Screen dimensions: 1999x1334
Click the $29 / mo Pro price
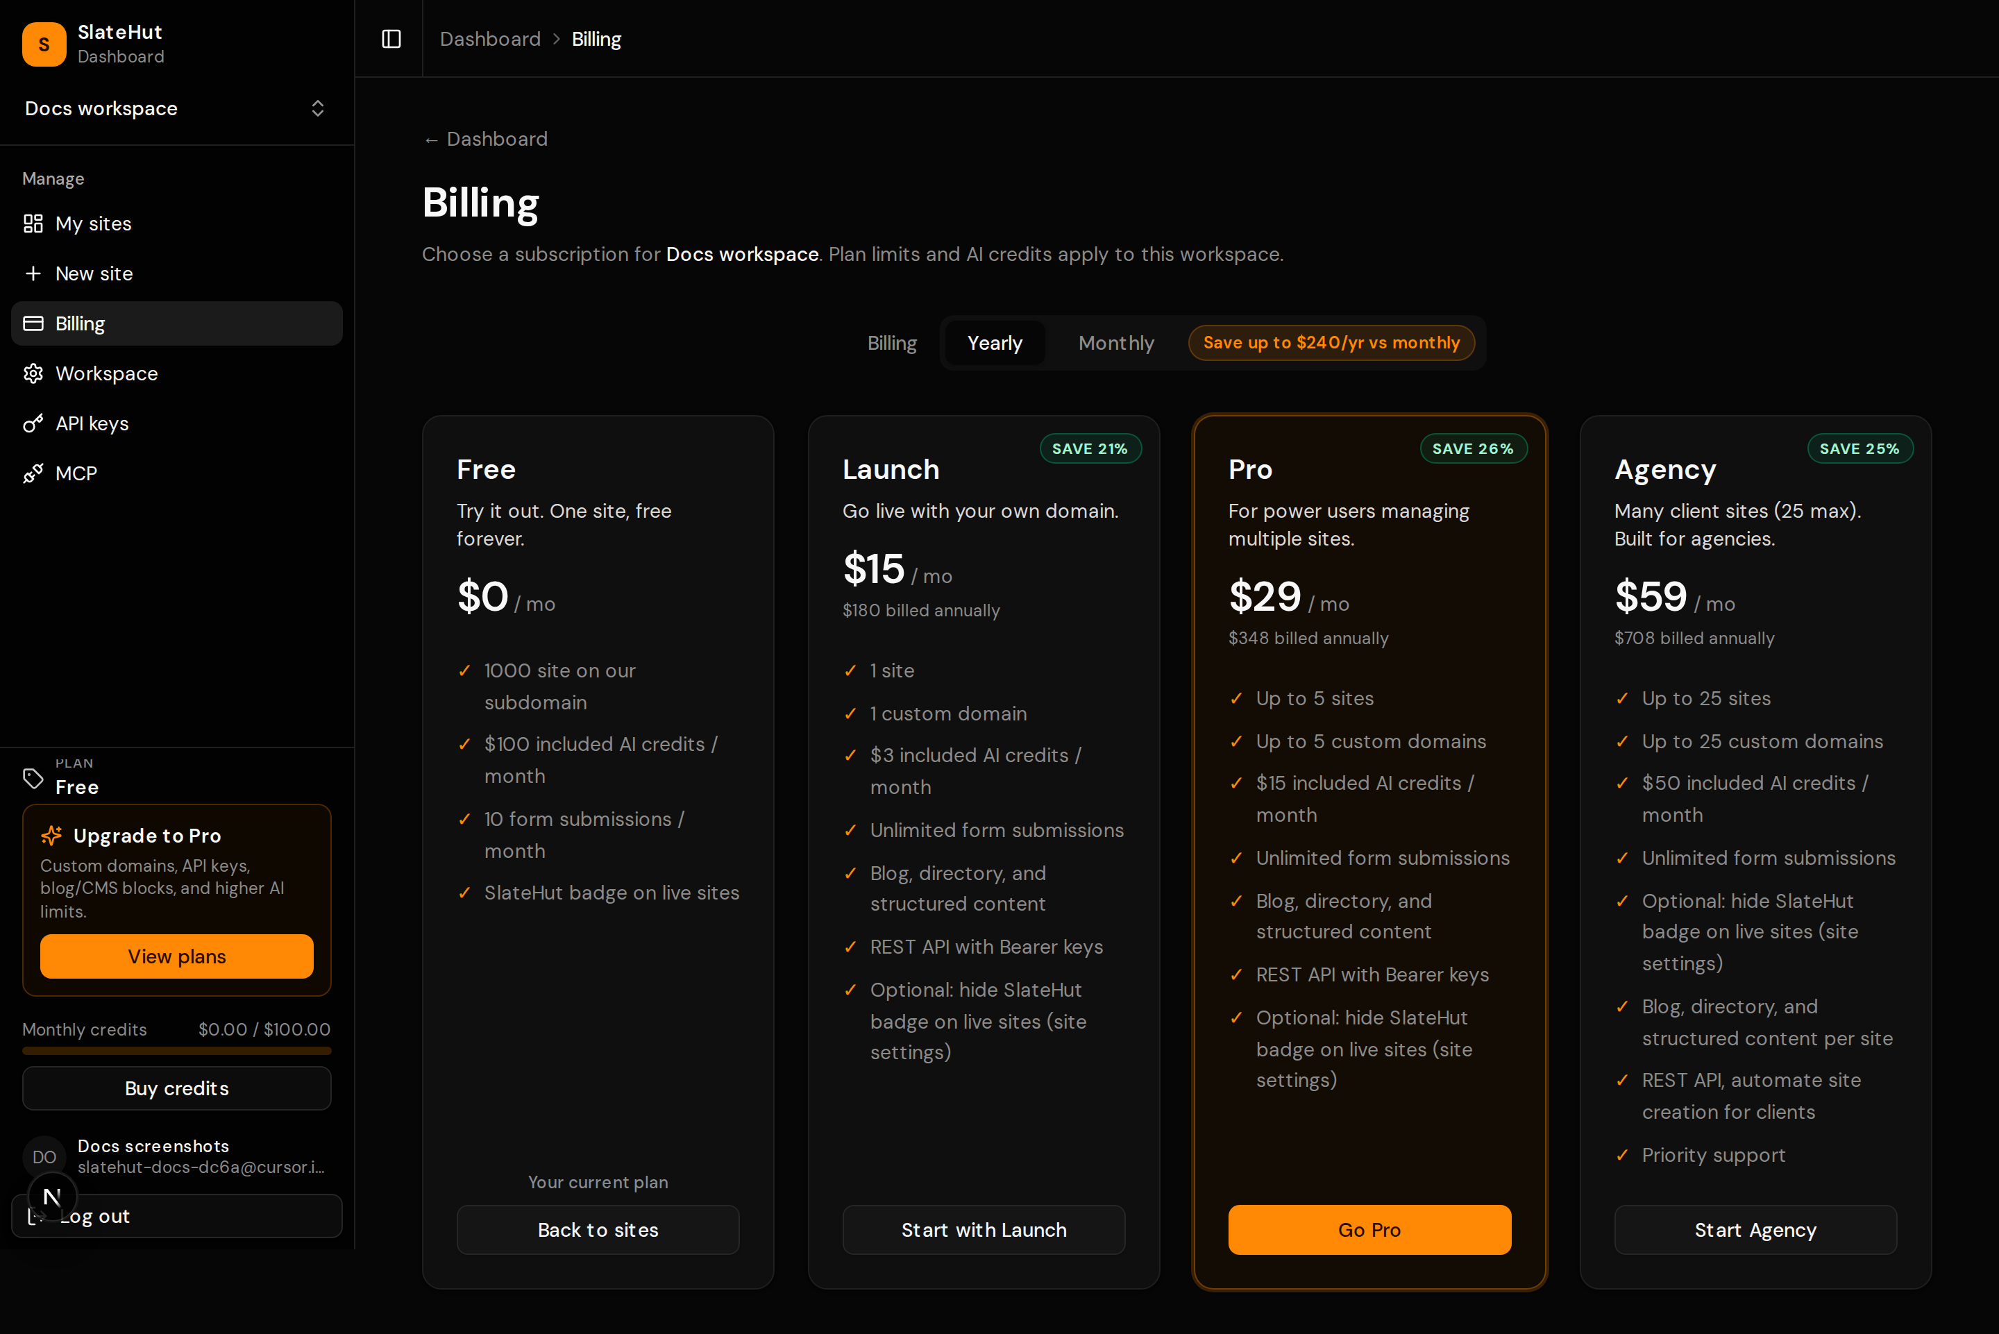[x=1289, y=596]
